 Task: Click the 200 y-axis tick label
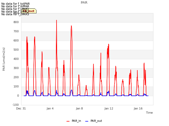tap(16, 77)
